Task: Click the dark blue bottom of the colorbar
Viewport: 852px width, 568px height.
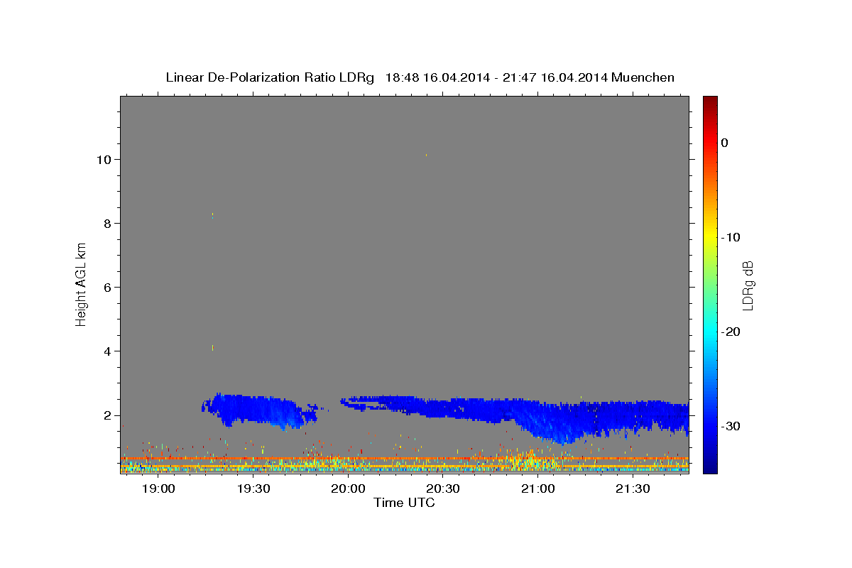Action: [x=710, y=467]
